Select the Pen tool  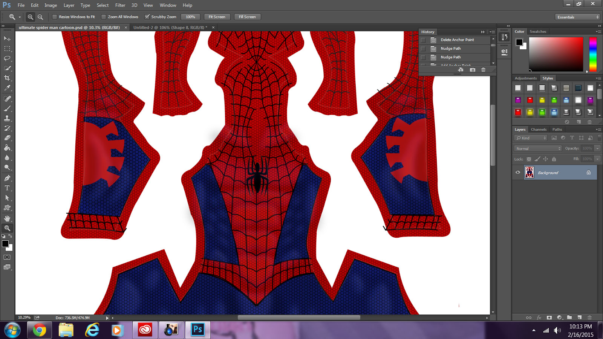click(7, 178)
